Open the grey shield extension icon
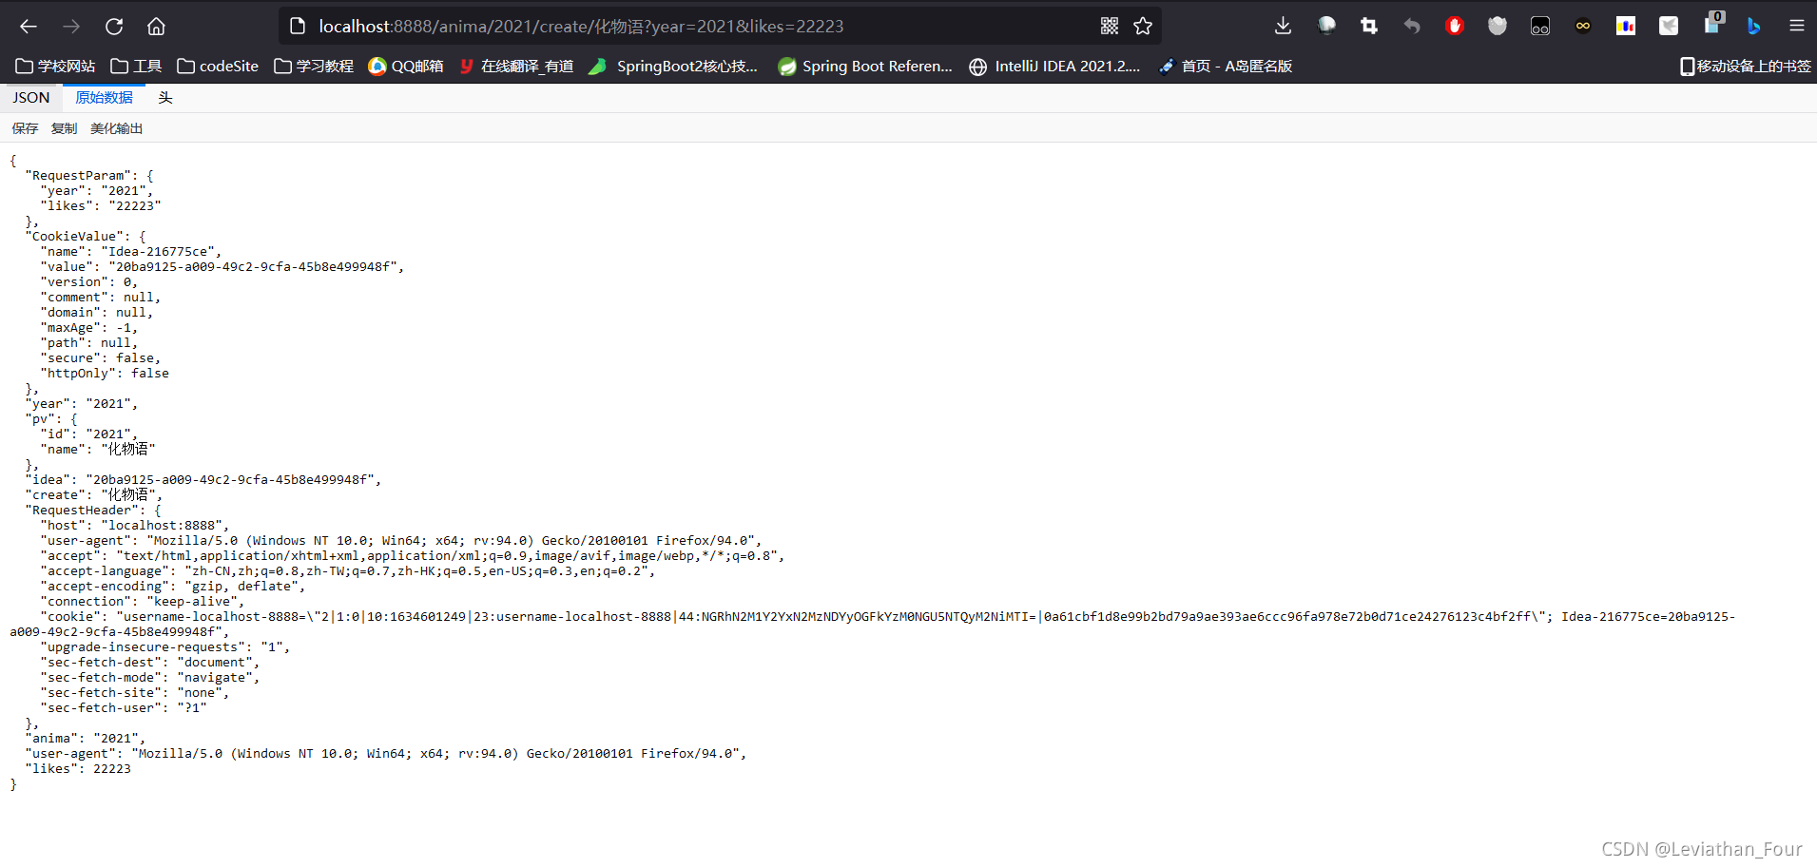Screen dimensions: 1817x868 tap(1498, 27)
